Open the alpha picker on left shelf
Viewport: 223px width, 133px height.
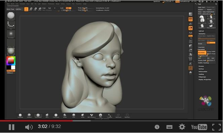[x=11, y=34]
